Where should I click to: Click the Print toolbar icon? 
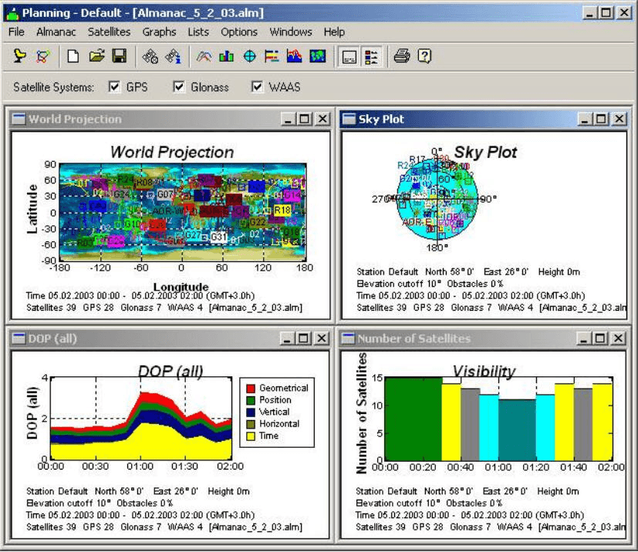click(x=401, y=56)
